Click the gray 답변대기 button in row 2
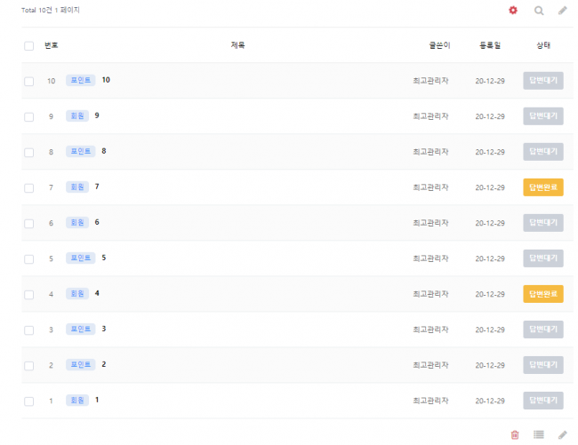 coord(543,365)
